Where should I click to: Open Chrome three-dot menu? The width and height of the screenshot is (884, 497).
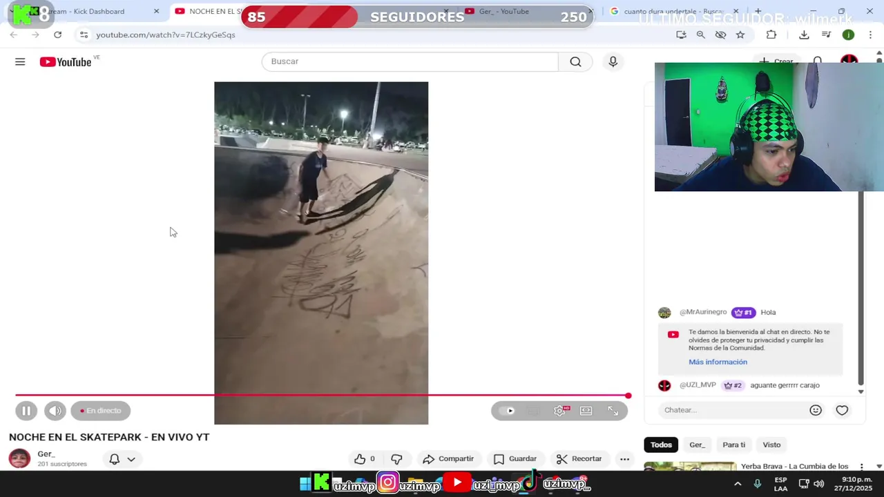pos(869,35)
